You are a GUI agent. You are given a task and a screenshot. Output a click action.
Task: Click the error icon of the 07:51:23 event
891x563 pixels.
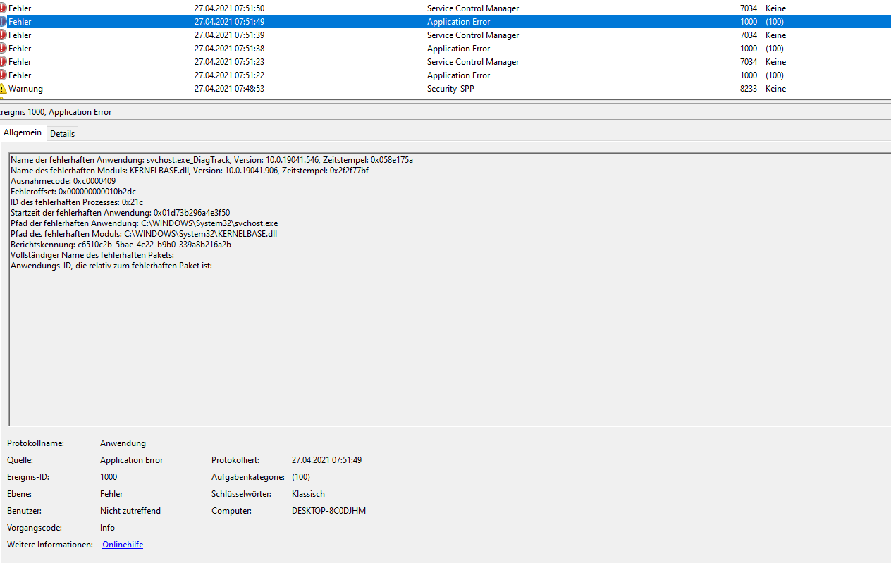3,62
